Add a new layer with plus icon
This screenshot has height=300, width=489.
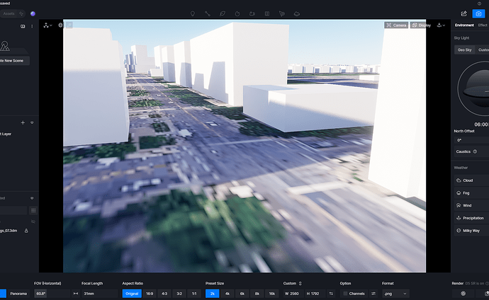point(23,122)
